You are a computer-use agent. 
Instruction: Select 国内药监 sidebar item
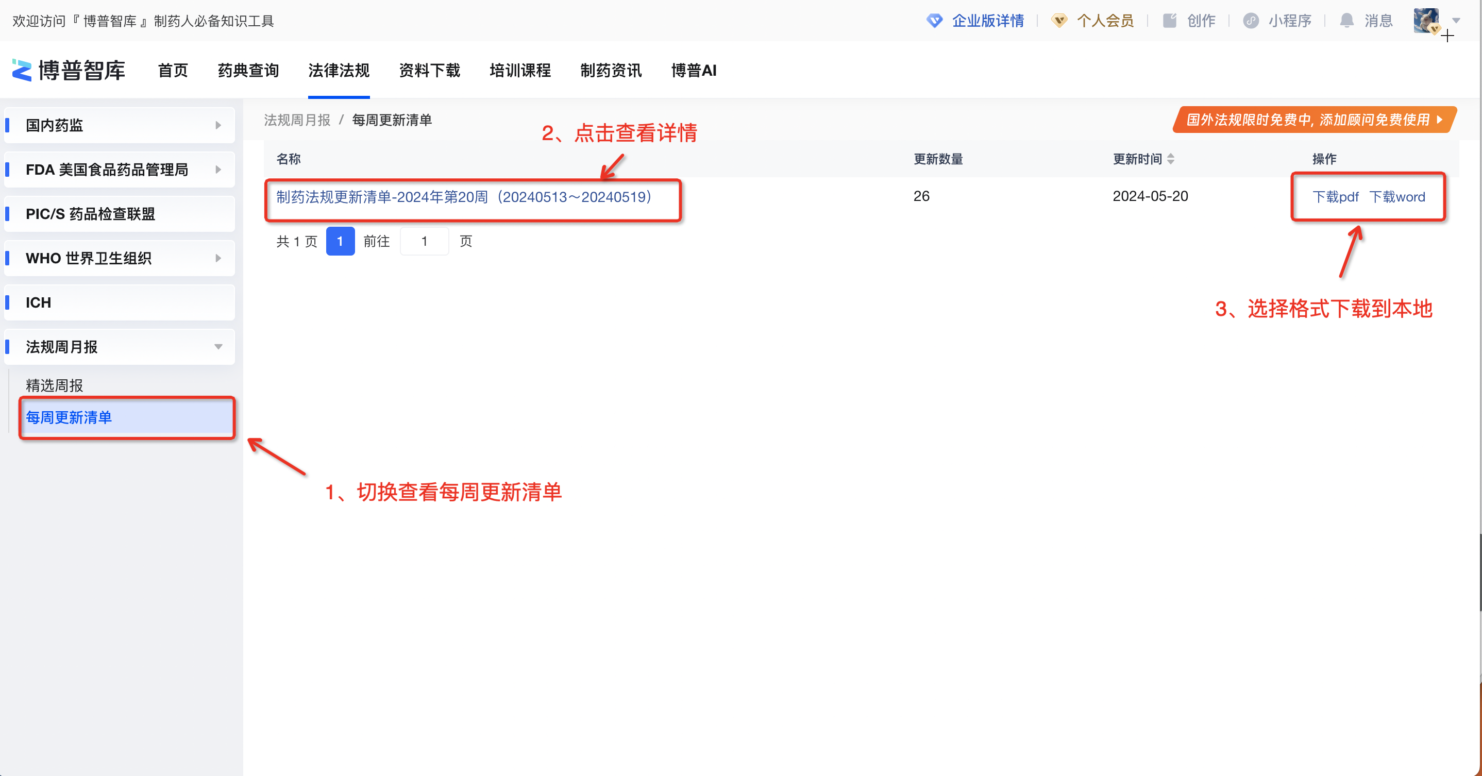point(120,125)
